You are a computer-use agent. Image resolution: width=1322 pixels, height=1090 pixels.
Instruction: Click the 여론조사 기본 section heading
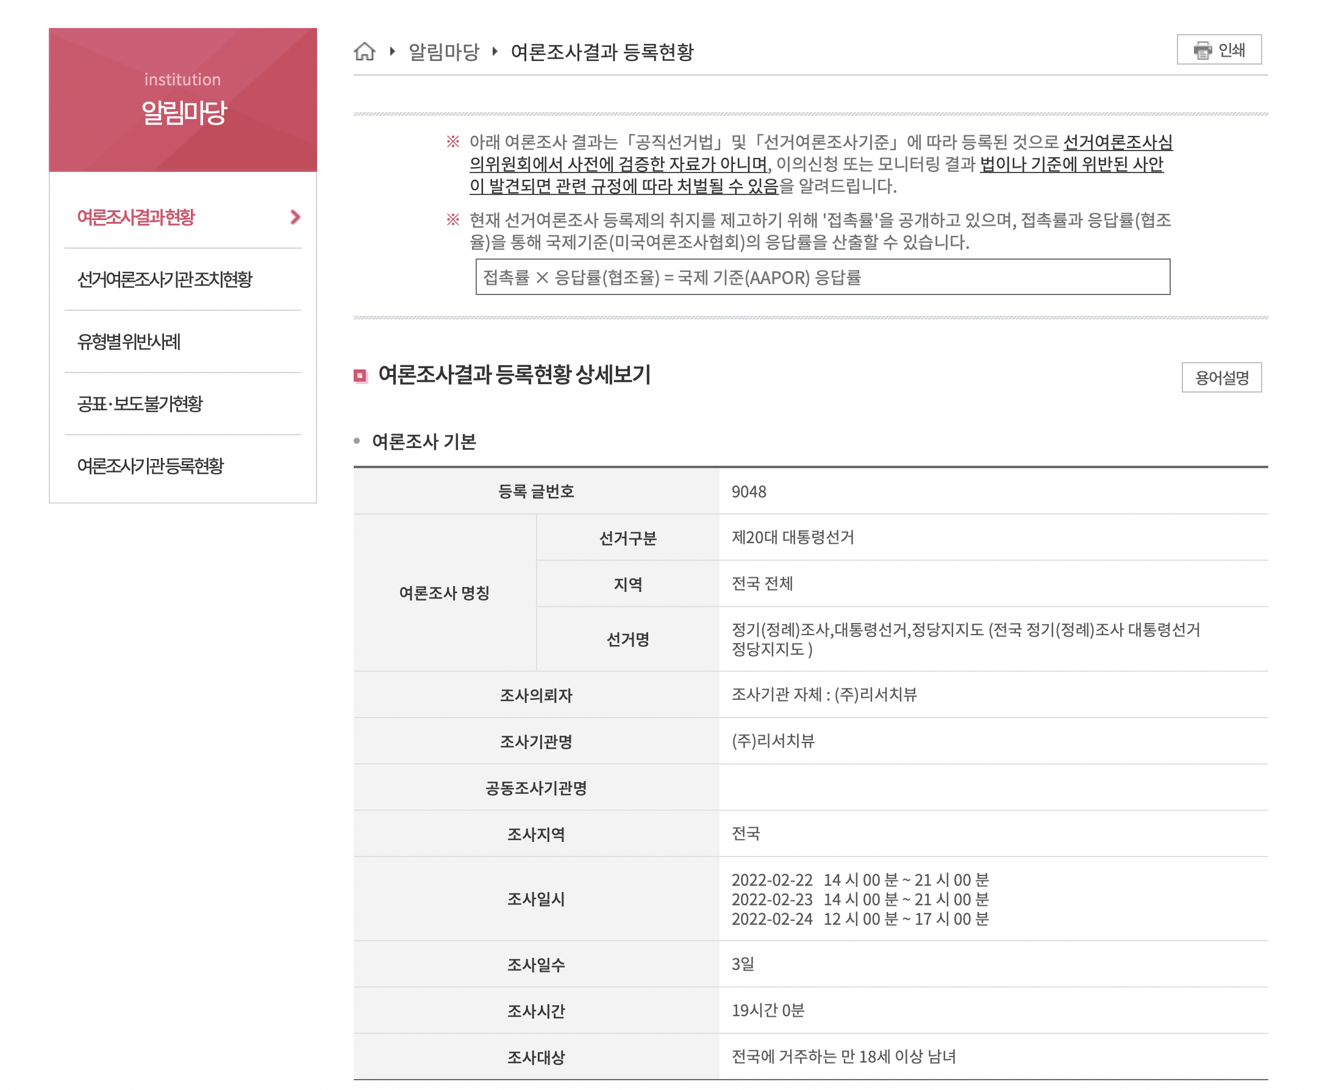424,441
